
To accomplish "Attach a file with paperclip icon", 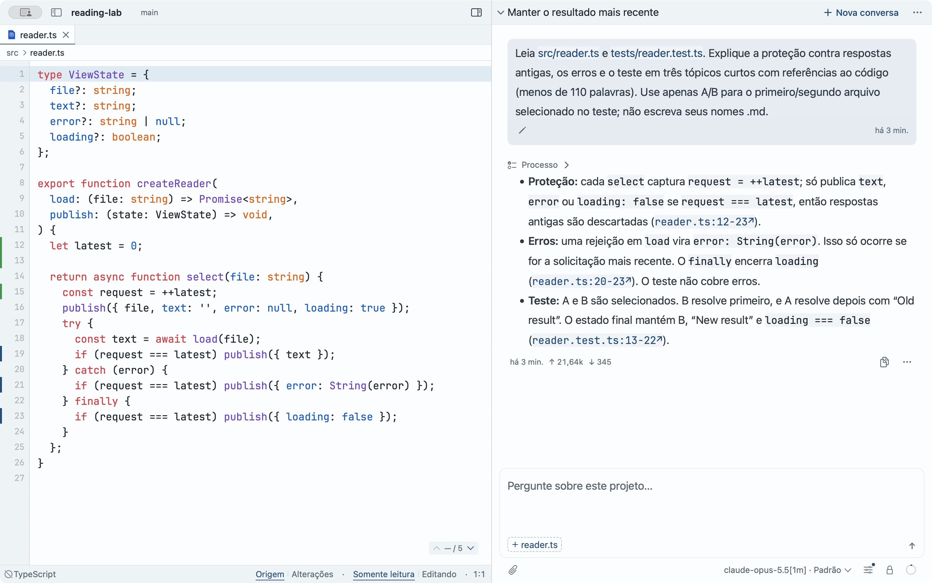I will click(513, 569).
